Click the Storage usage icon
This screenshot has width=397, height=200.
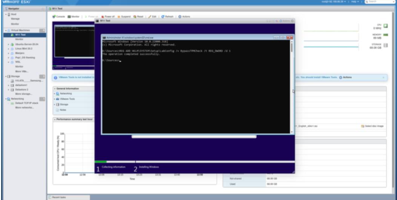pyautogui.click(x=386, y=45)
